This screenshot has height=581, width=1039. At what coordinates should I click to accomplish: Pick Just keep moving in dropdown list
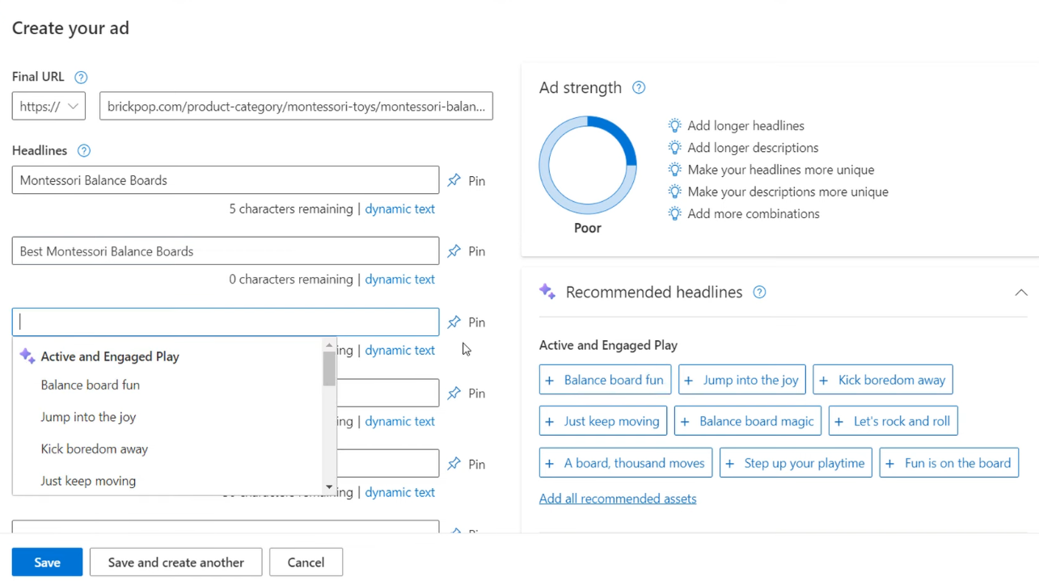88,481
